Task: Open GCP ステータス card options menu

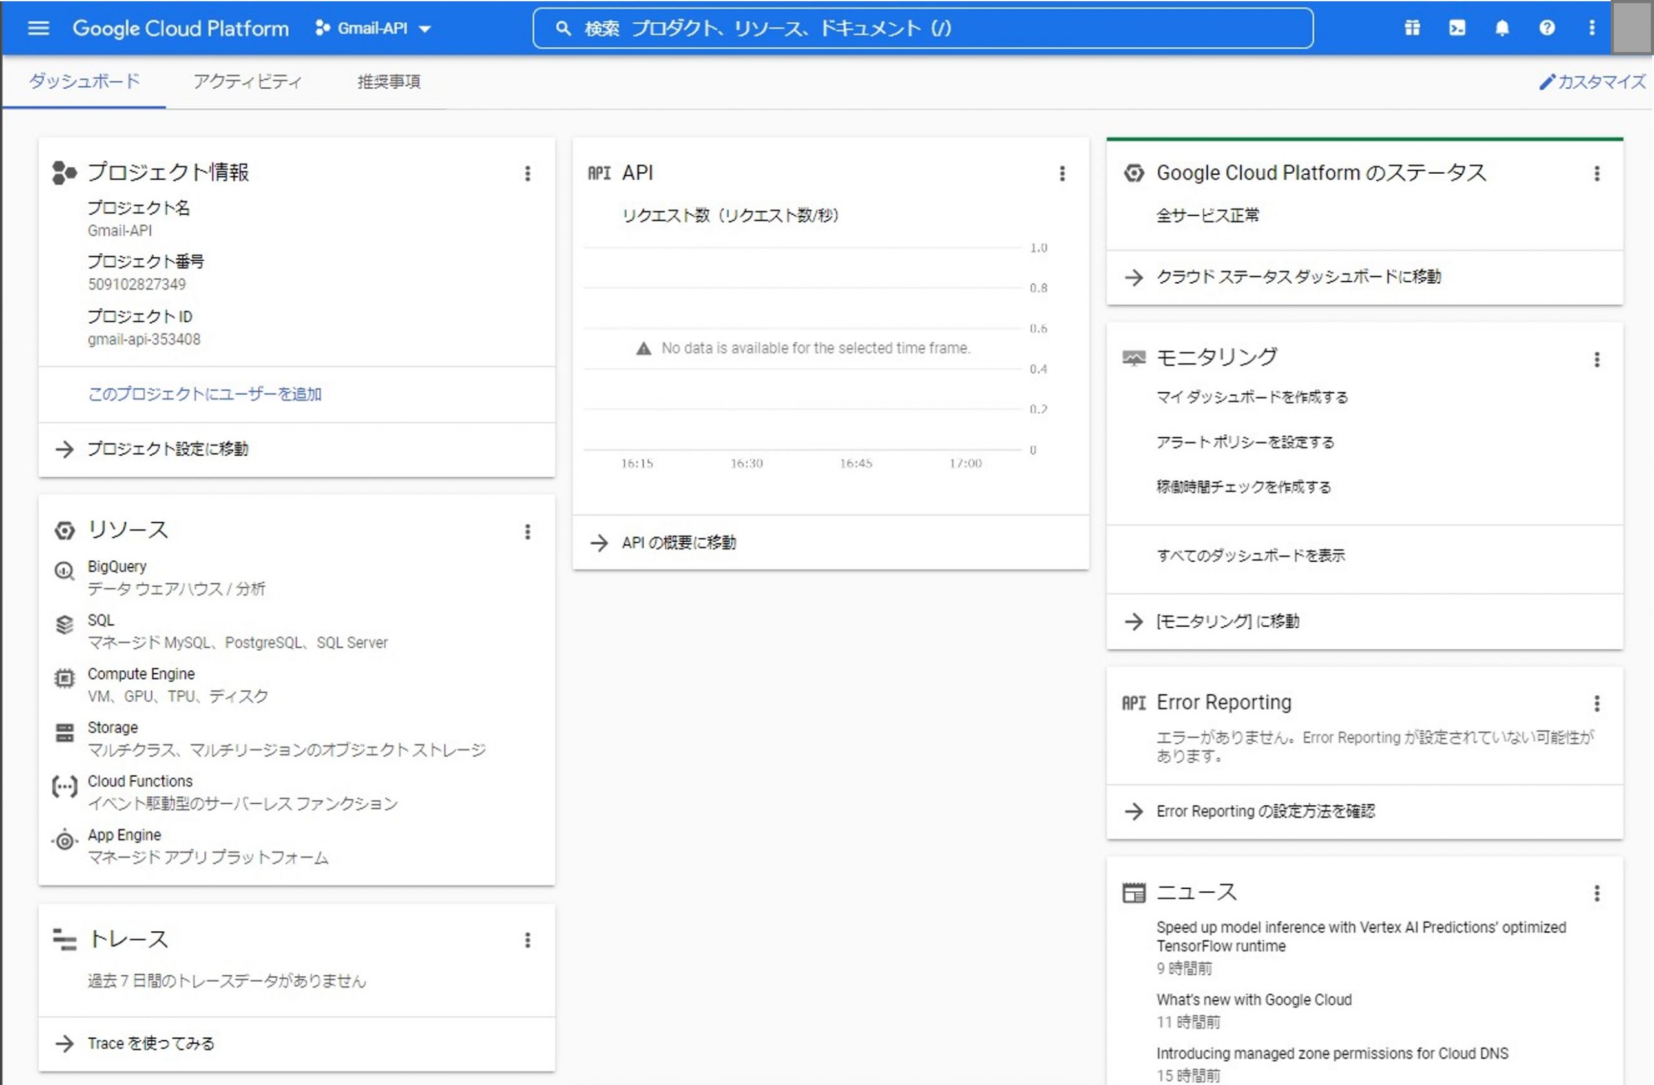Action: pyautogui.click(x=1596, y=174)
